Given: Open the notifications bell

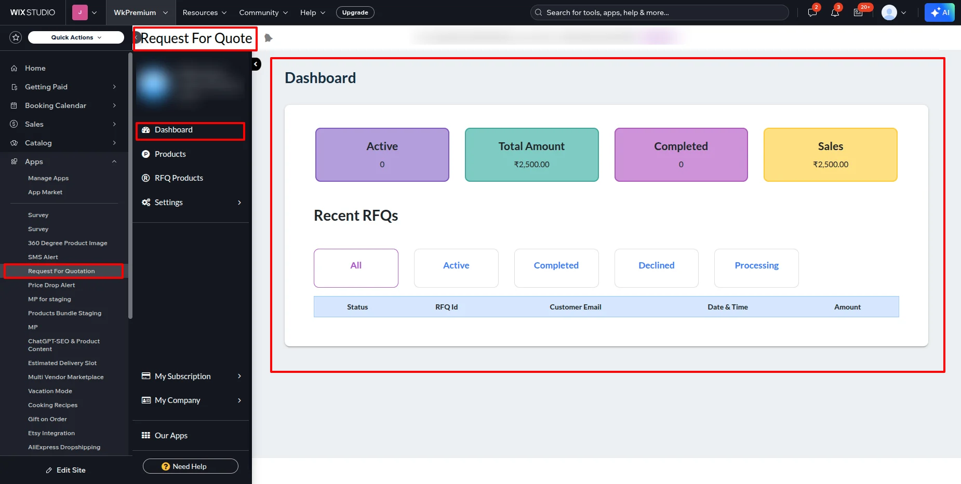Looking at the screenshot, I should [834, 12].
